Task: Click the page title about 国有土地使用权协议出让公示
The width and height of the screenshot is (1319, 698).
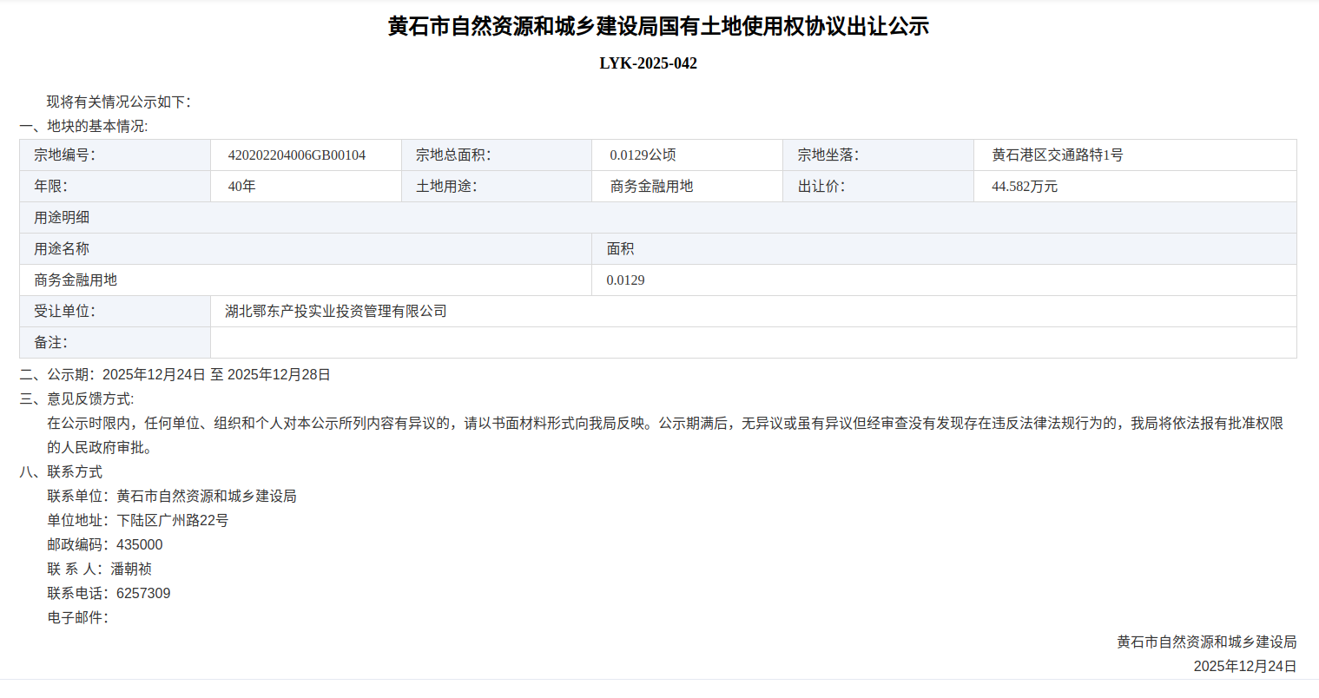Action: point(658,27)
